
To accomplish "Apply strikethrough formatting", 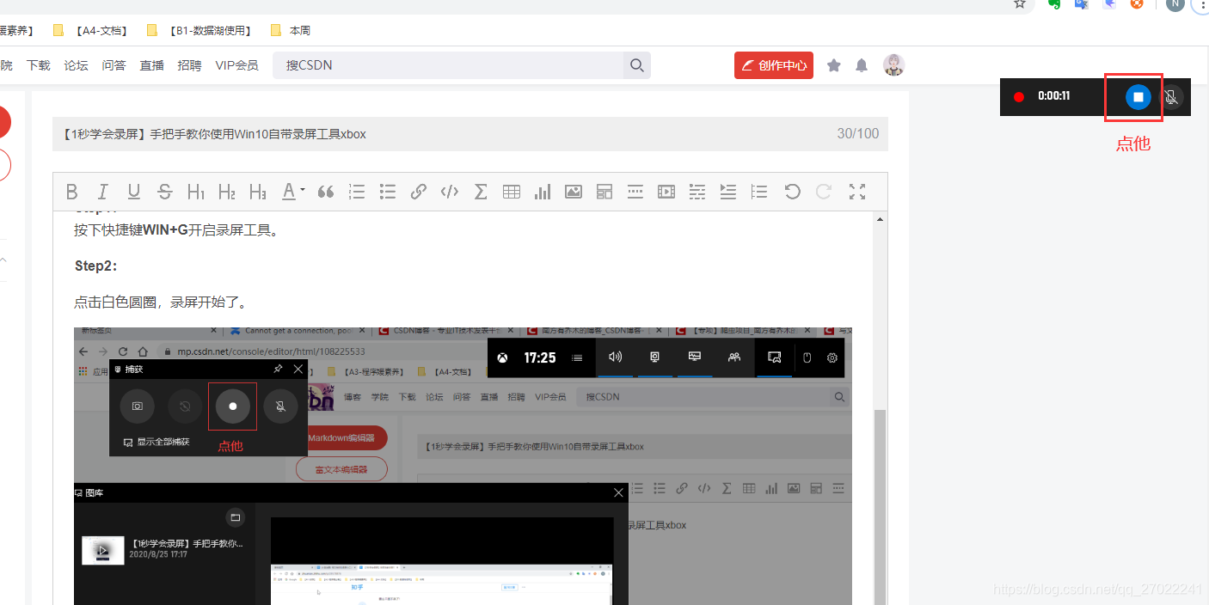I will [165, 192].
